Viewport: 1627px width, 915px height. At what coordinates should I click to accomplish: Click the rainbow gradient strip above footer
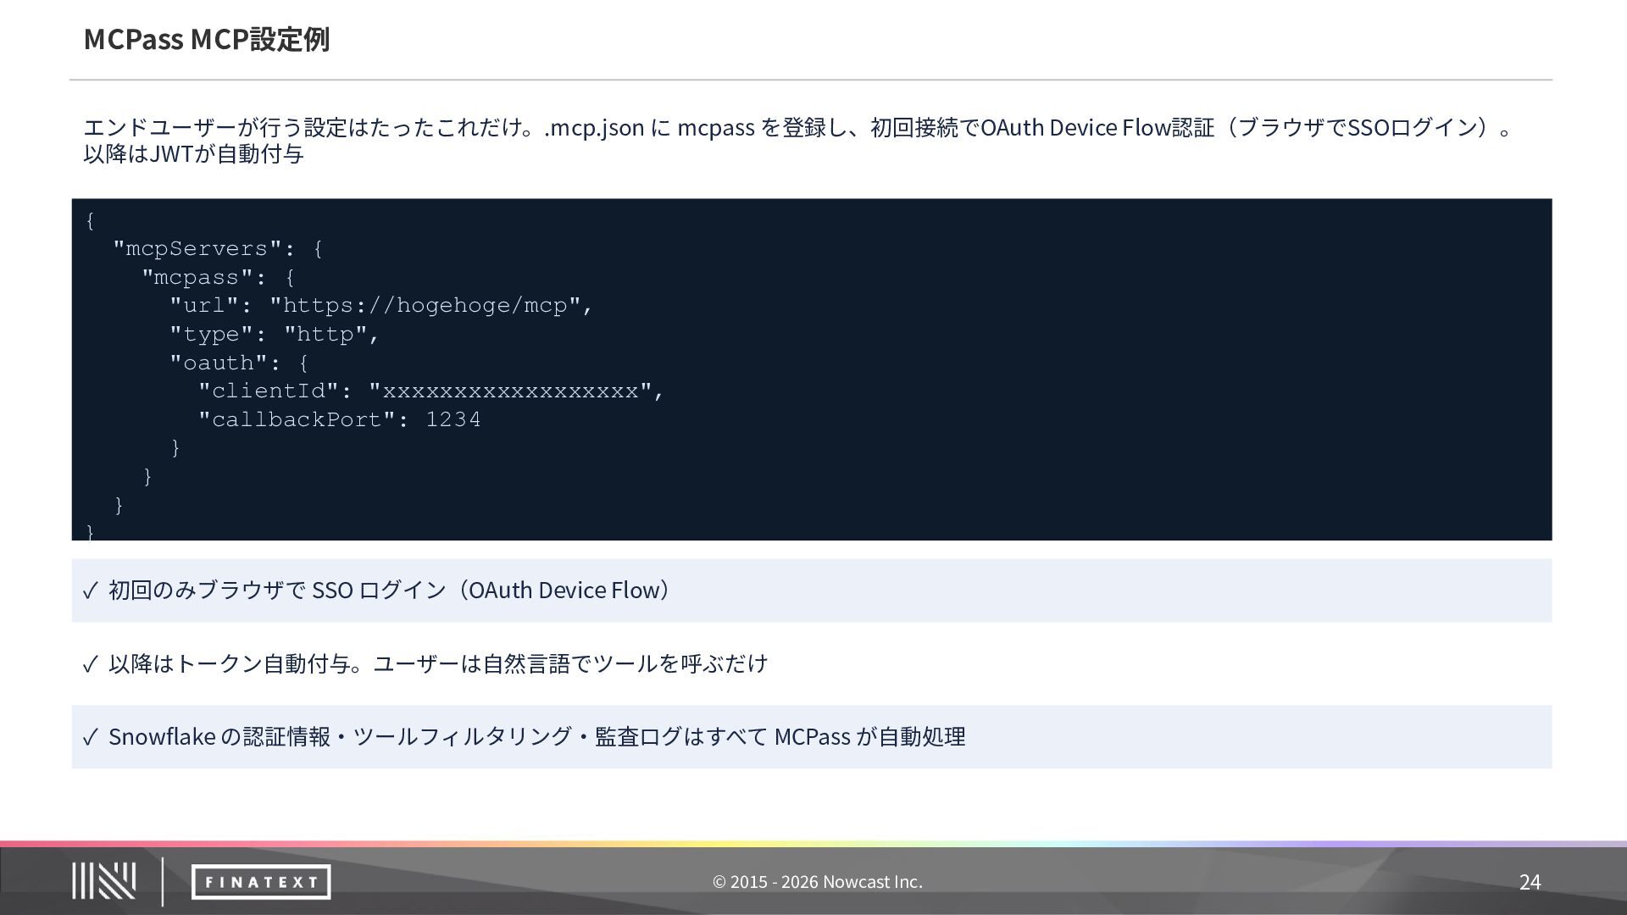click(813, 844)
